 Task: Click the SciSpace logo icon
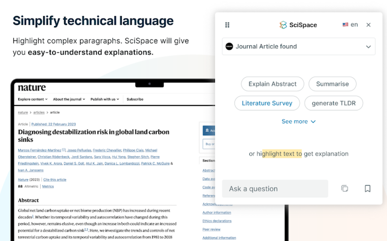283,25
